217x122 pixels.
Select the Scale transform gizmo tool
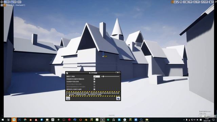178,2
